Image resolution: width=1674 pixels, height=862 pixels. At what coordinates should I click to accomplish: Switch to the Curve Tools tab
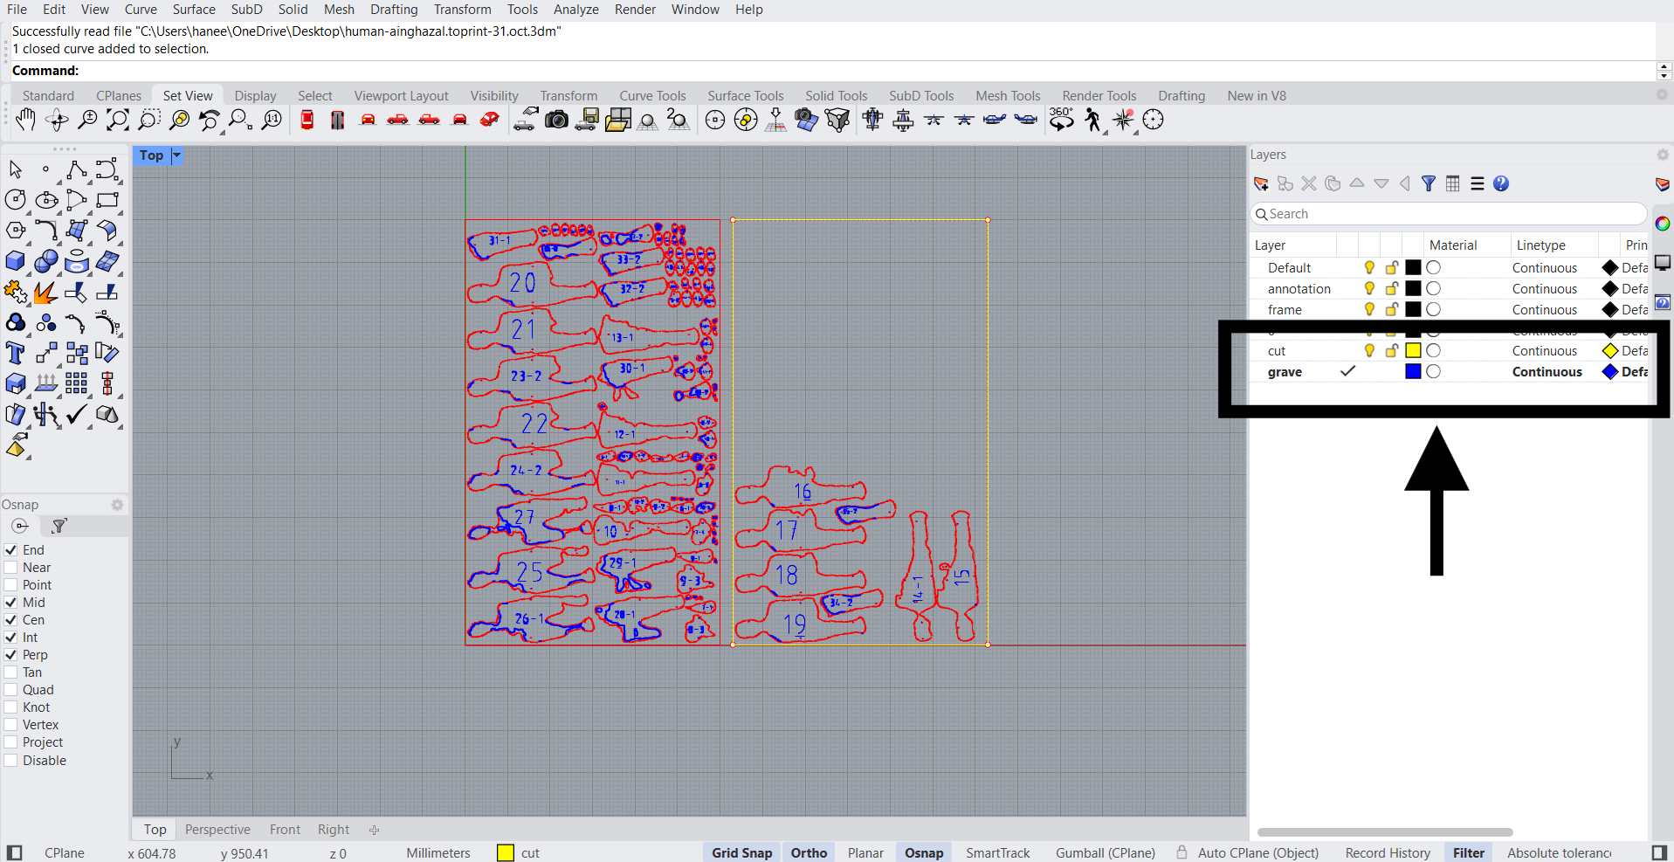652,96
